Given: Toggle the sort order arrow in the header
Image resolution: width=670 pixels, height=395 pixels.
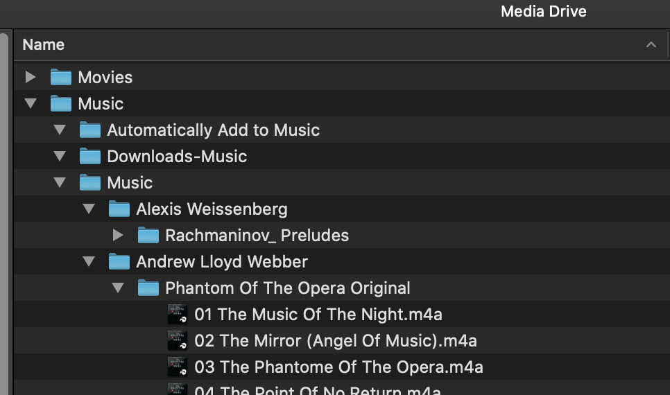Looking at the screenshot, I should [651, 44].
